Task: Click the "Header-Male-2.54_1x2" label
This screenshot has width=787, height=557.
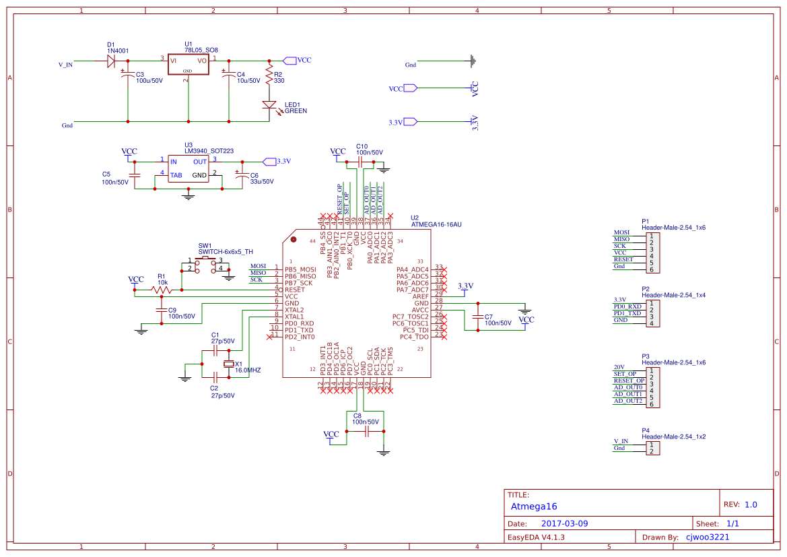Action: [x=674, y=437]
